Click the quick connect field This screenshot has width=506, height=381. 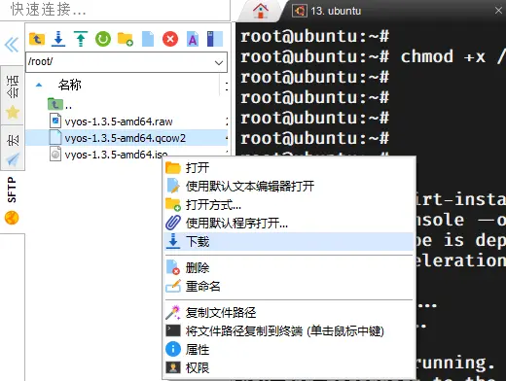[x=115, y=10]
